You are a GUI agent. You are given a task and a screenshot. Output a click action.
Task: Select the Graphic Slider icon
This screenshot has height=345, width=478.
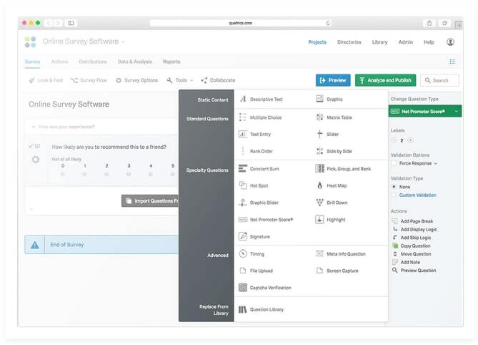coord(243,203)
